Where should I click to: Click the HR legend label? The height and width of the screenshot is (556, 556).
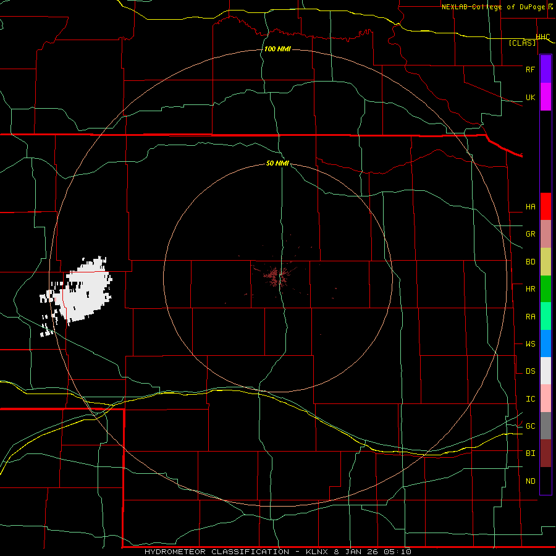coord(530,289)
